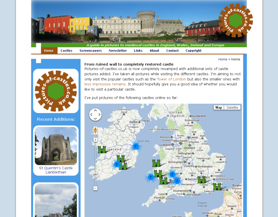The width and height of the screenshot is (278, 217).
Task: Switch map to Satellite view
Action: [232, 107]
